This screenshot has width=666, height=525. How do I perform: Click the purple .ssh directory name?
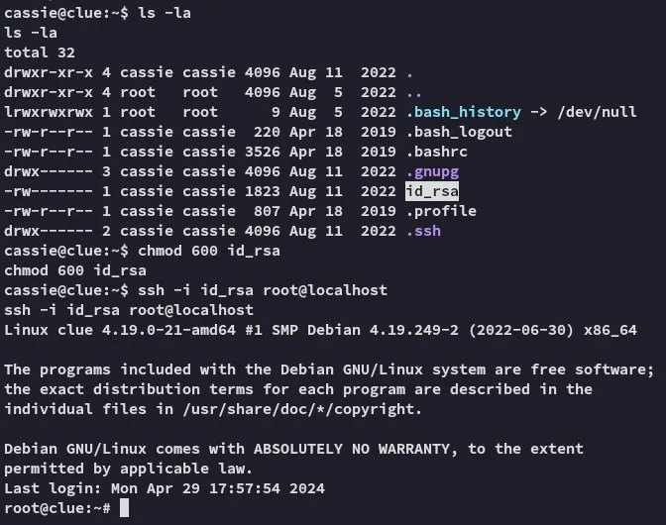pos(423,231)
